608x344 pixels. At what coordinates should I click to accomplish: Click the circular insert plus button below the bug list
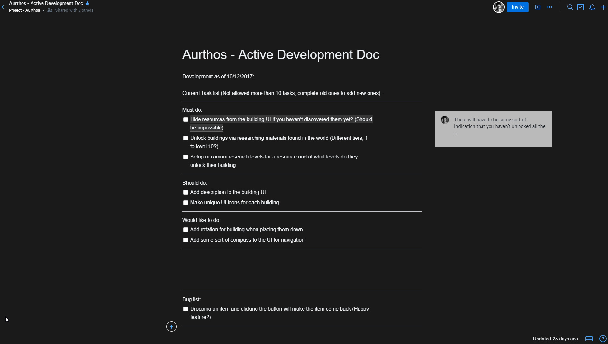point(172,327)
